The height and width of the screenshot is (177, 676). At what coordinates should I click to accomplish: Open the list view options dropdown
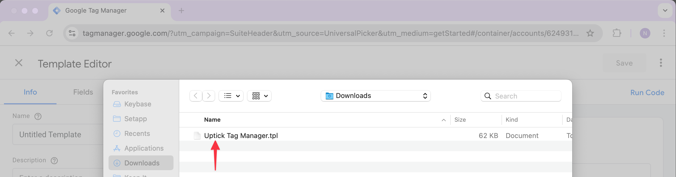pos(231,96)
